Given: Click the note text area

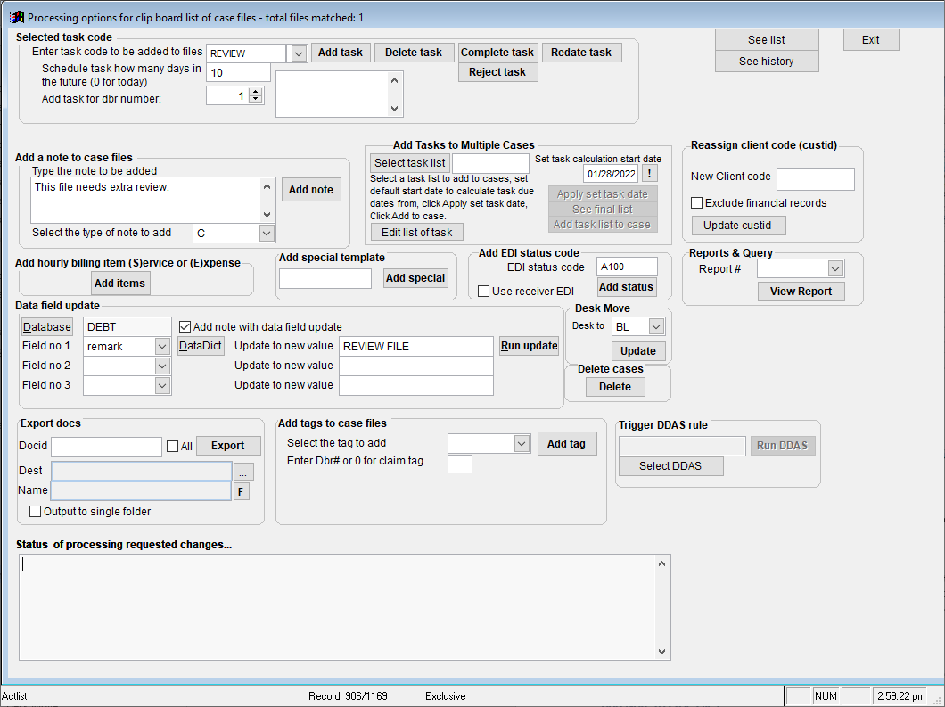Looking at the screenshot, I should click(146, 200).
